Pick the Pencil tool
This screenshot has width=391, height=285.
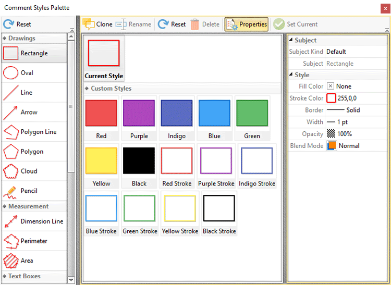(x=28, y=191)
